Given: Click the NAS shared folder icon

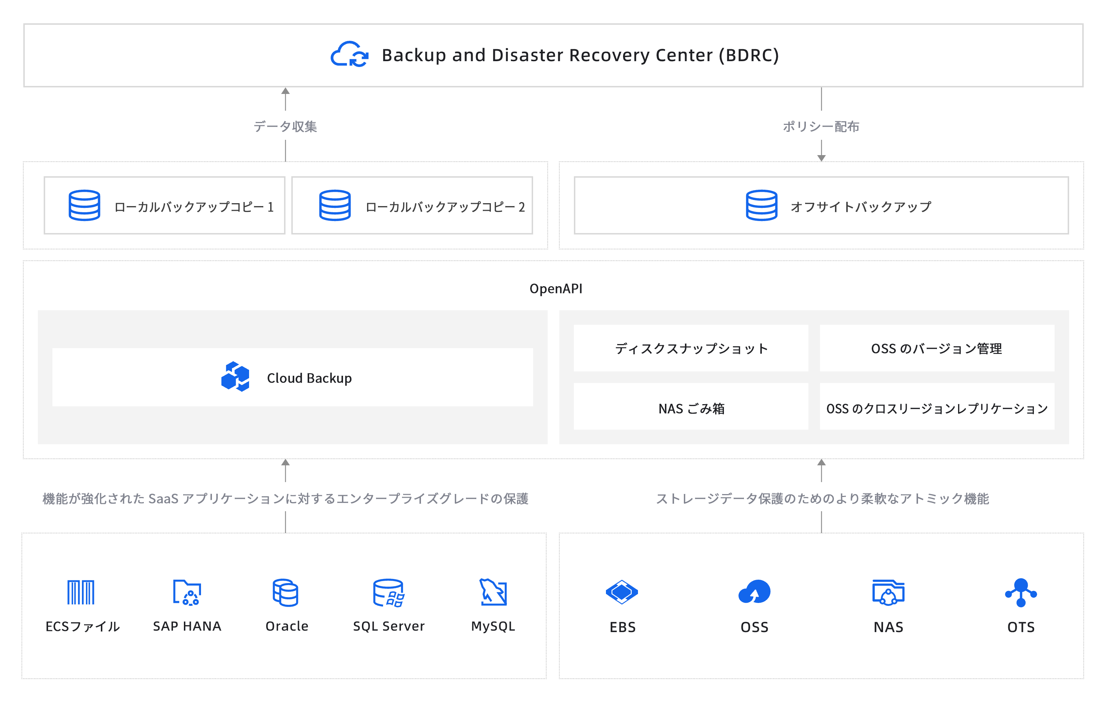Looking at the screenshot, I should 888,592.
